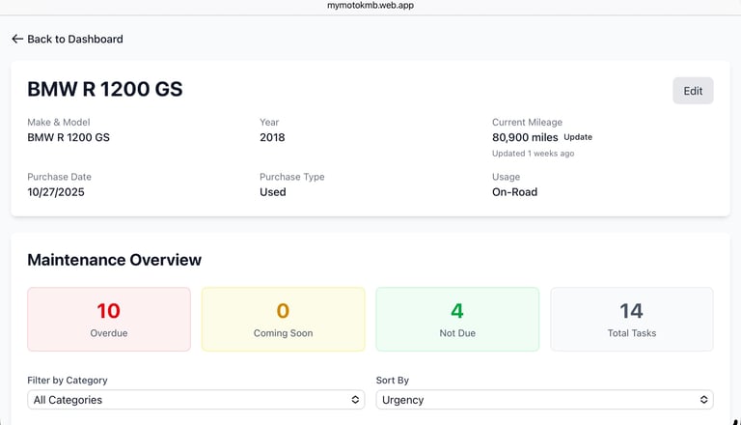Select the Overdue tasks card
Viewport: 741px width, 425px height.
pos(109,319)
